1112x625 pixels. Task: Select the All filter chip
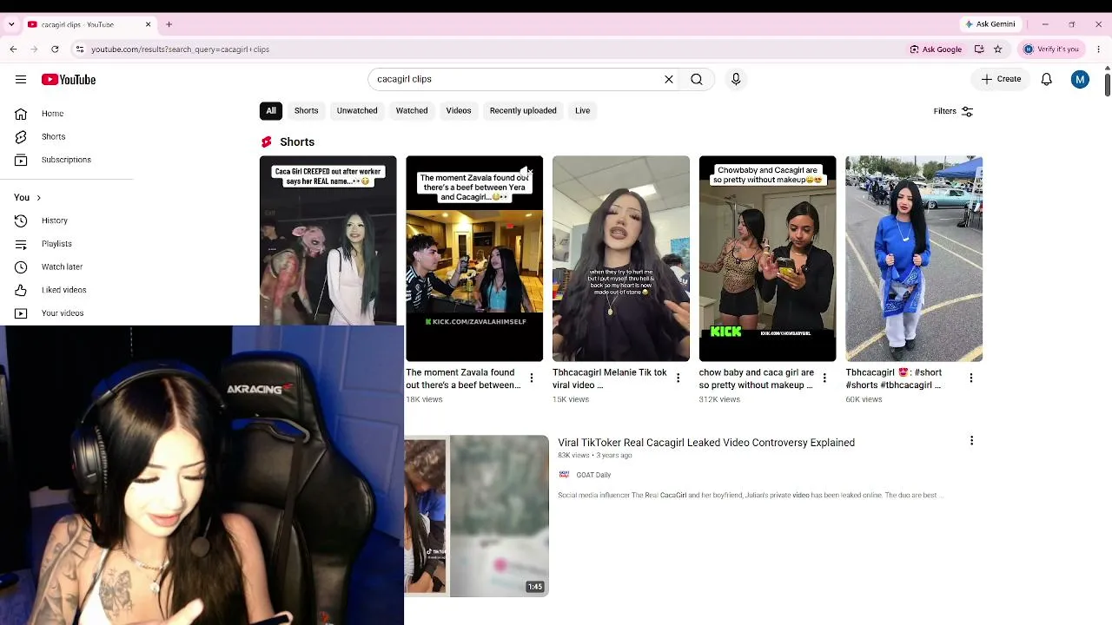tap(271, 111)
